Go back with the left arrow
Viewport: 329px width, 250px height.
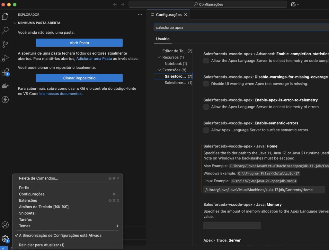pyautogui.click(x=115, y=4)
